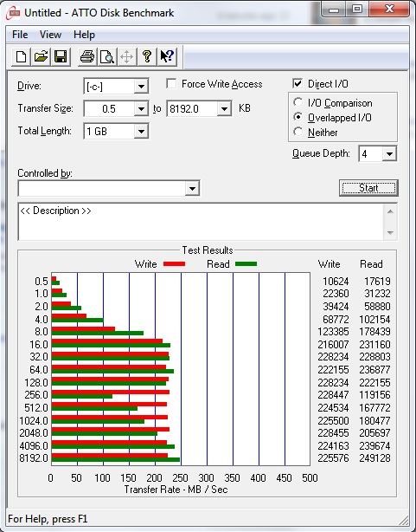The image size is (416, 532).
Task: Open the maximum Transfer Size 8192.0 dropdown
Action: [224, 109]
